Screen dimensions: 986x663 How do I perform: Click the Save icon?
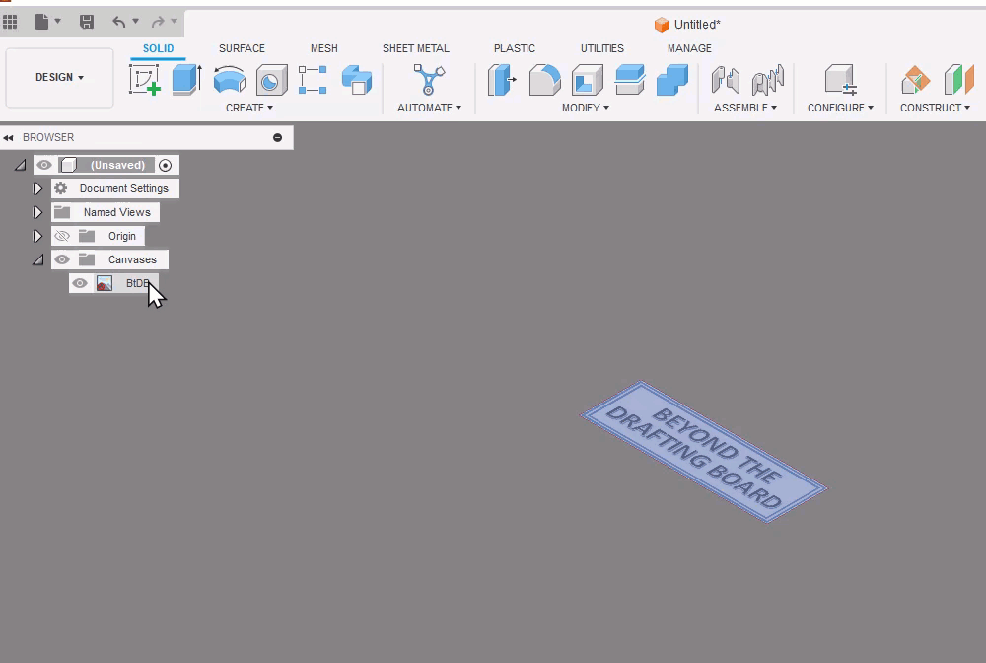pos(87,22)
